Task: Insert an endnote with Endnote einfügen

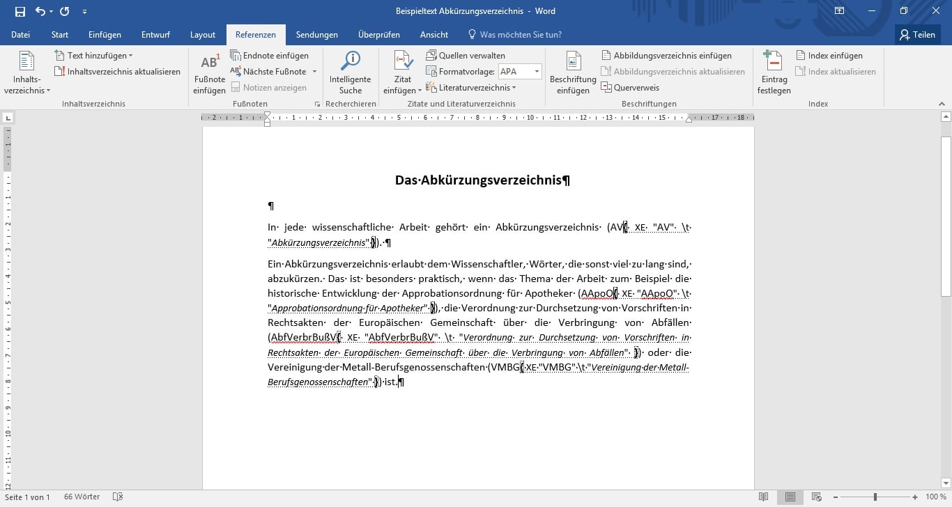Action: 270,56
